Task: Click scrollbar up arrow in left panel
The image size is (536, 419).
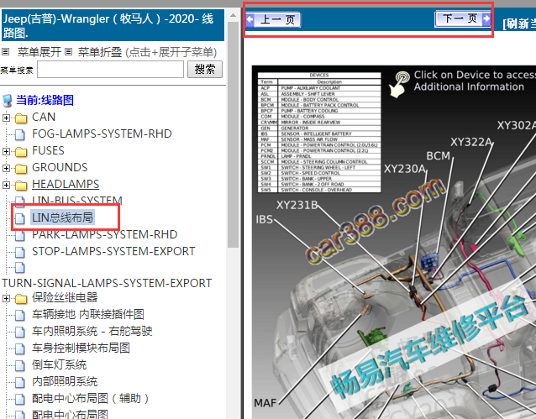Action: tap(233, 15)
